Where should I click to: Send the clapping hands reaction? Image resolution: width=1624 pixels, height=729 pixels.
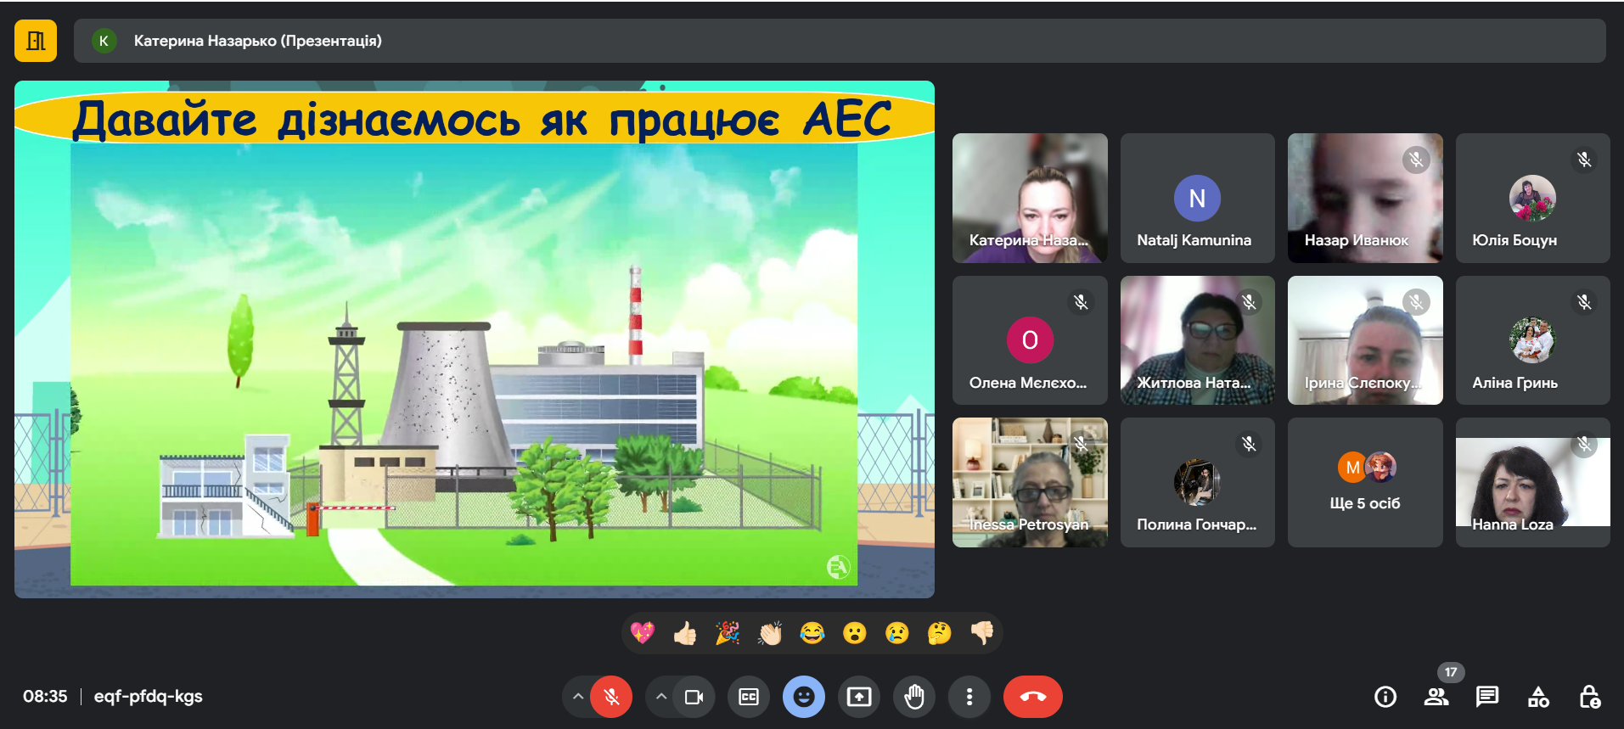click(x=770, y=633)
